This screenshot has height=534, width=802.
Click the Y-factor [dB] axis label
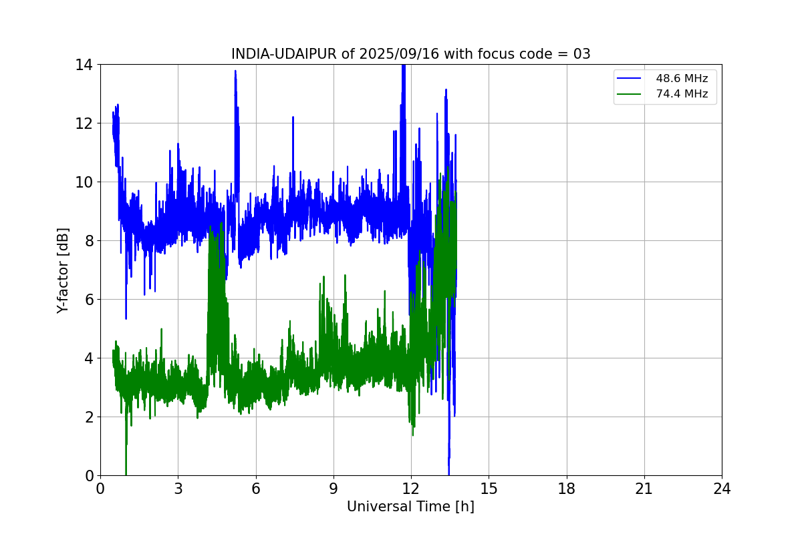[x=63, y=270]
